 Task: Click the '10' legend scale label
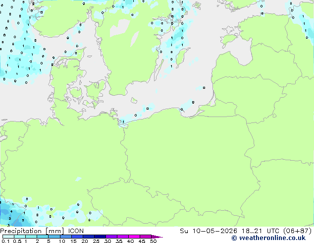[62, 241]
